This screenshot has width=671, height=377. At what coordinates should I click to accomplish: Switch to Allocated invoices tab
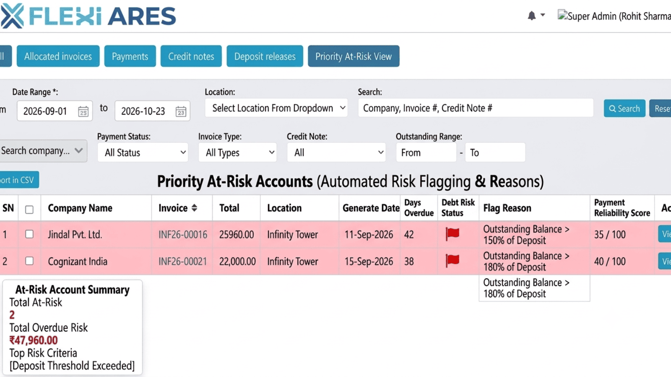(x=58, y=56)
